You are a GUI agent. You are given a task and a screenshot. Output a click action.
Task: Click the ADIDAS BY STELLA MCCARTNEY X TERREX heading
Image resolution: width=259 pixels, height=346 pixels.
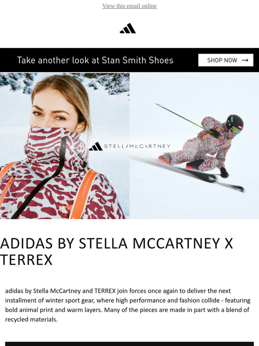pyautogui.click(x=117, y=252)
